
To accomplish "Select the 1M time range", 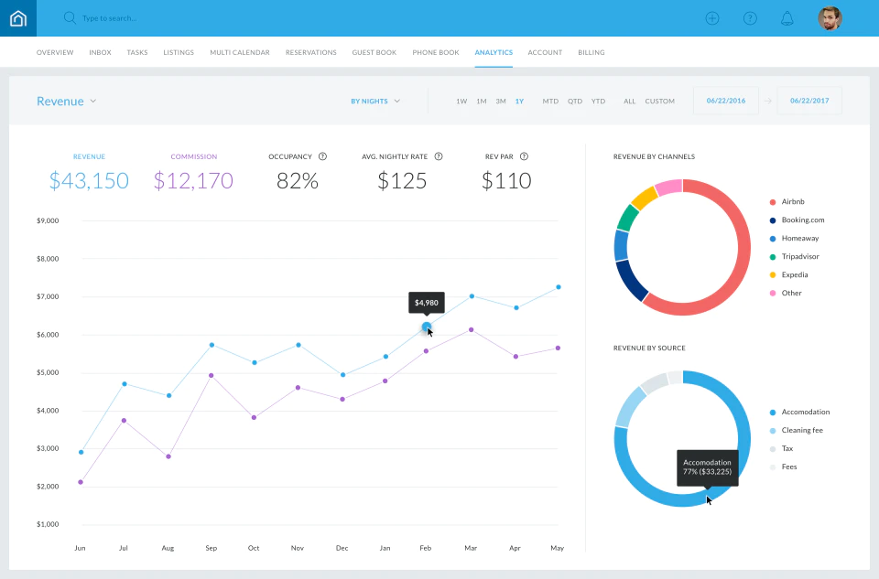I will 482,102.
